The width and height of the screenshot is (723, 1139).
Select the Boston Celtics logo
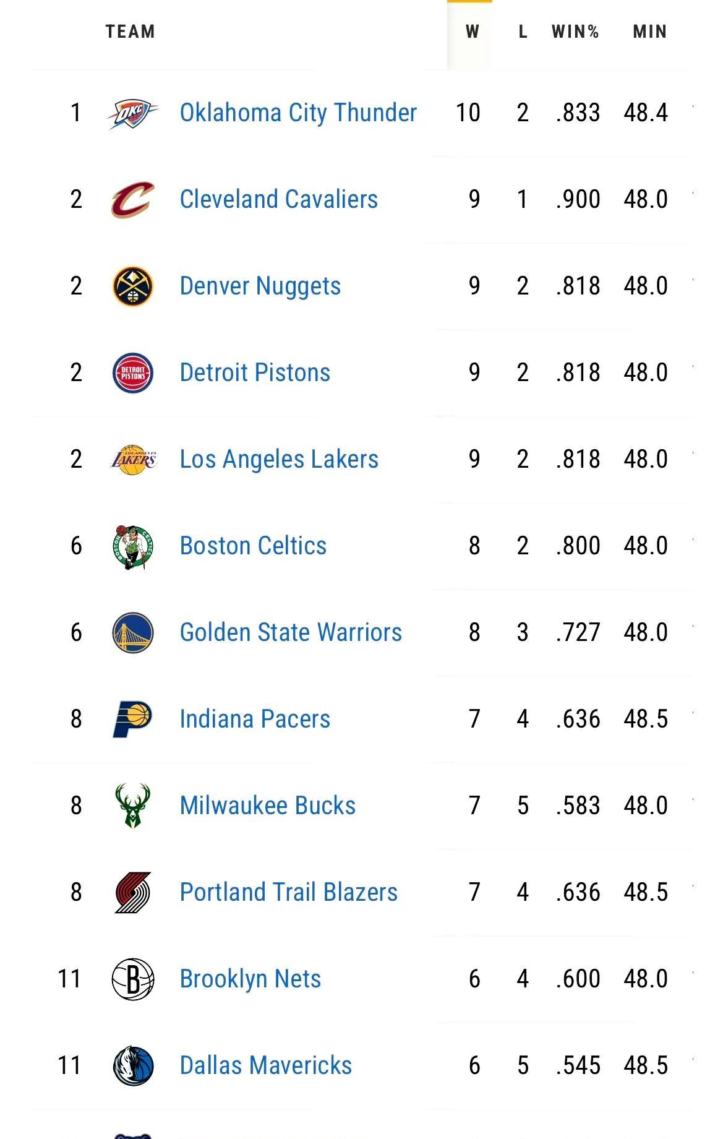(133, 546)
